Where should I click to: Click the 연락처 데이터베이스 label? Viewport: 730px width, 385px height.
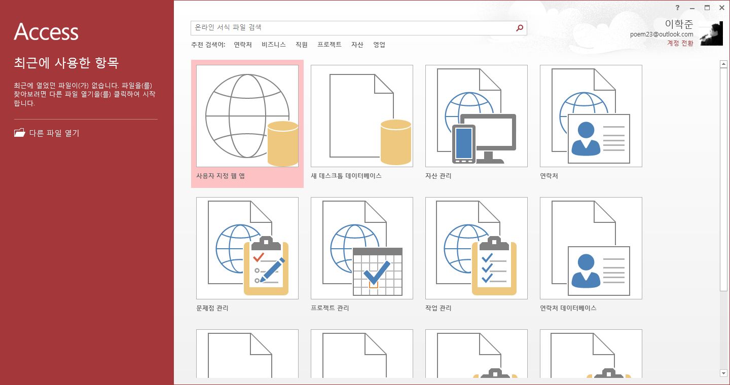568,308
